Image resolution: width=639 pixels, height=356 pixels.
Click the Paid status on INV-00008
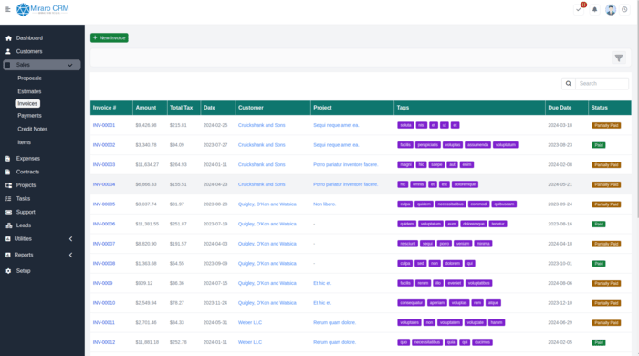click(599, 264)
